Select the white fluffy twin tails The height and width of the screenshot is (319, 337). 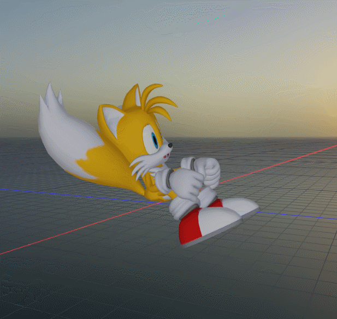(x=67, y=133)
